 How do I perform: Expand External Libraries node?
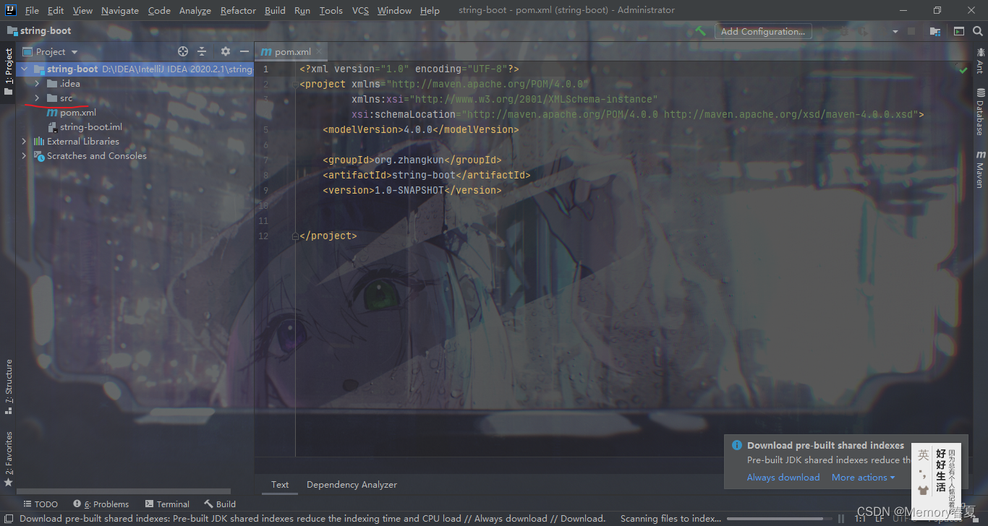pos(24,142)
